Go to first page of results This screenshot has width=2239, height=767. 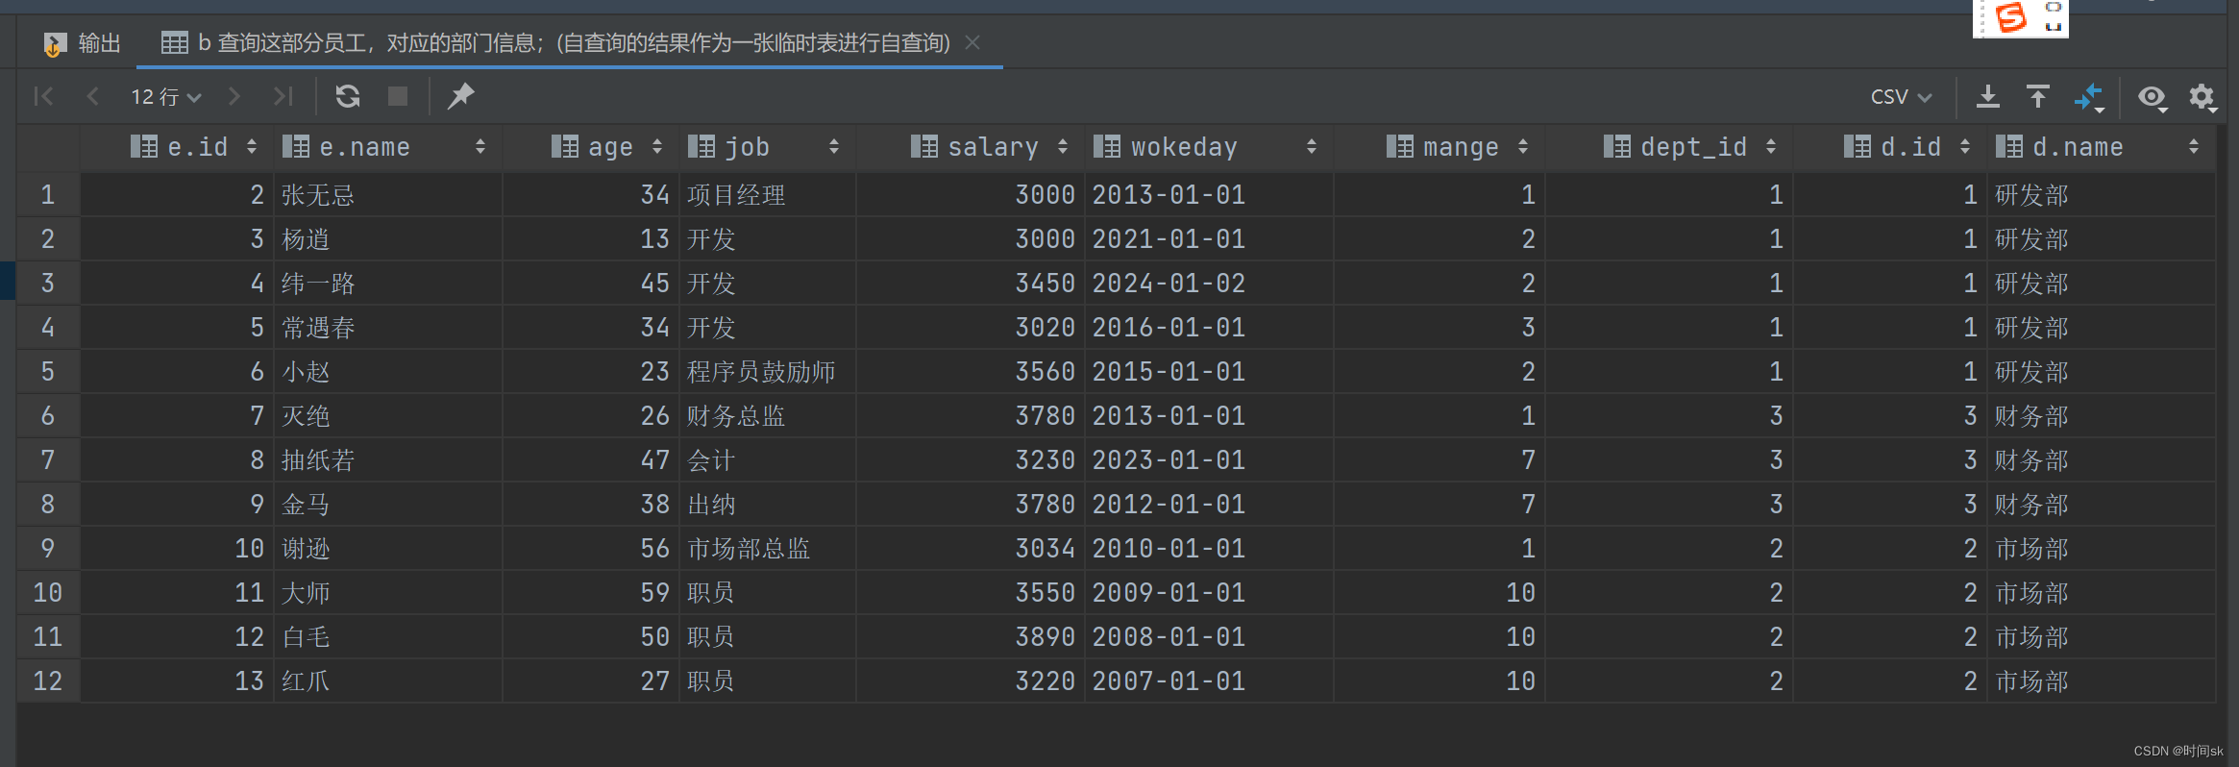[x=43, y=96]
